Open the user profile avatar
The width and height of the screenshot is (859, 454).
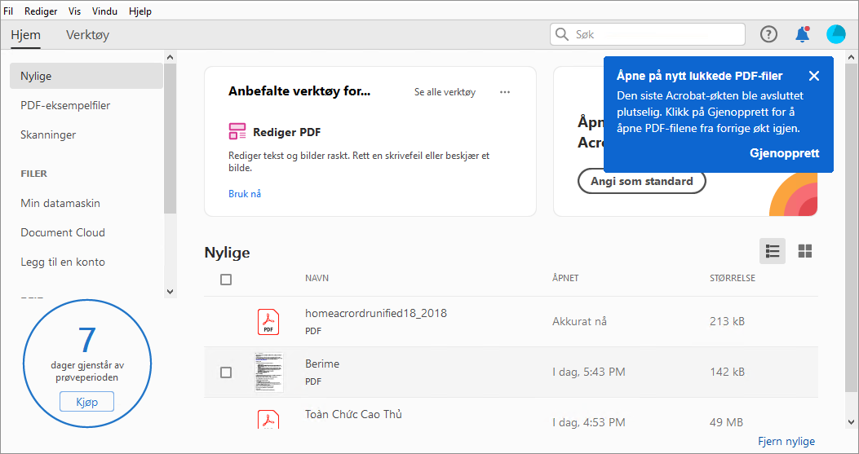pos(836,34)
